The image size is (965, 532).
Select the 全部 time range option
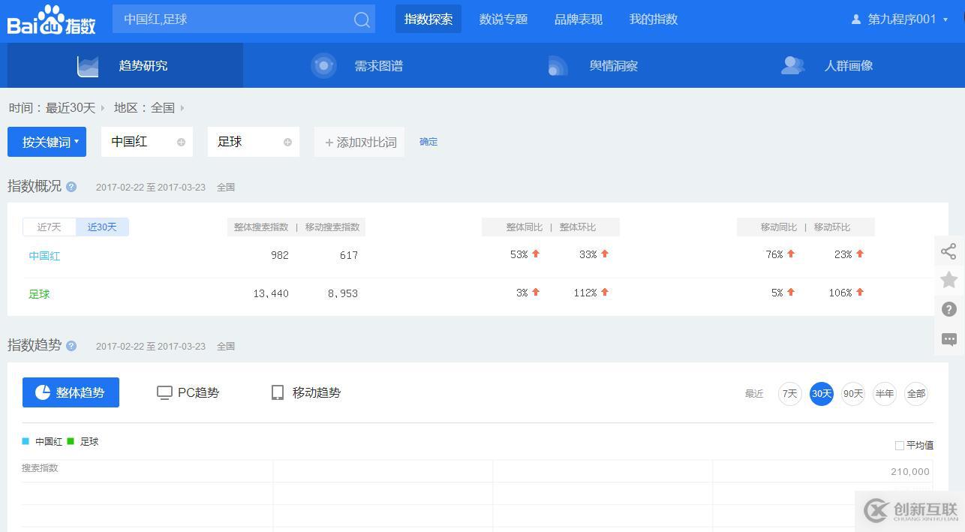click(915, 393)
